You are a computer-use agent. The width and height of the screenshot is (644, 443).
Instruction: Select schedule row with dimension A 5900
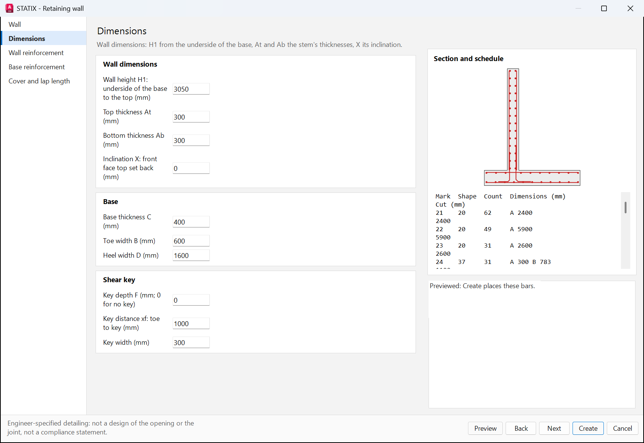point(484,233)
